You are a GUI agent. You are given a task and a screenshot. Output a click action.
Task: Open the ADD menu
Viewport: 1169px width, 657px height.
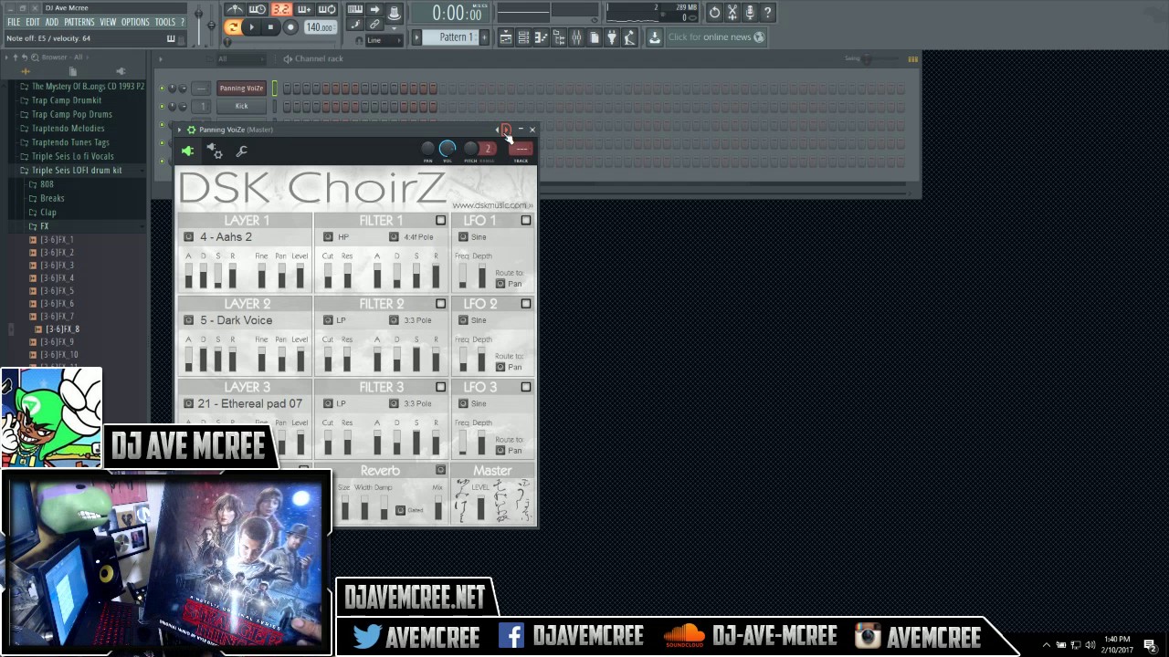52,22
